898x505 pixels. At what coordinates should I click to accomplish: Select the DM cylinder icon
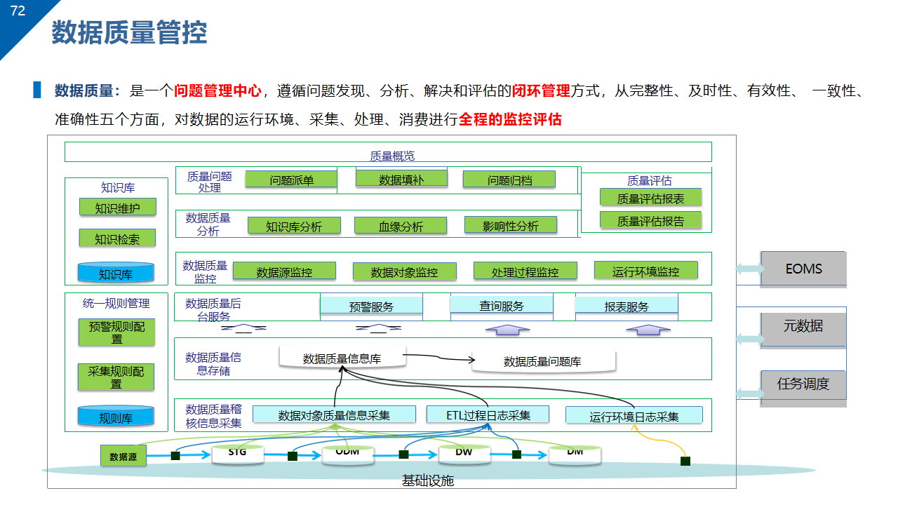[575, 454]
